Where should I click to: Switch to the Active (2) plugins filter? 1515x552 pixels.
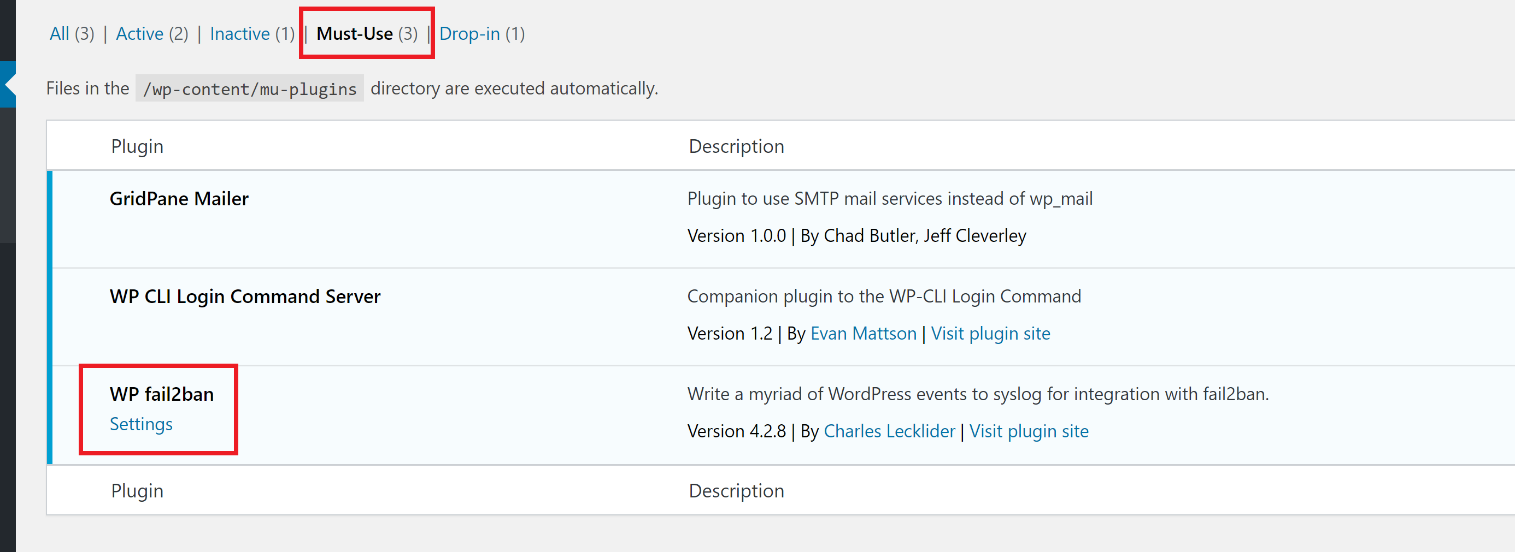[152, 33]
